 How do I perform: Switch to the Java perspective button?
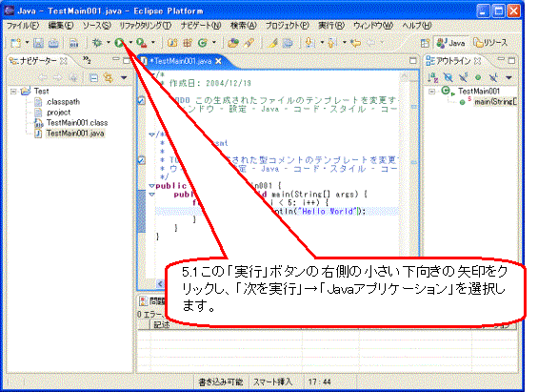click(451, 43)
